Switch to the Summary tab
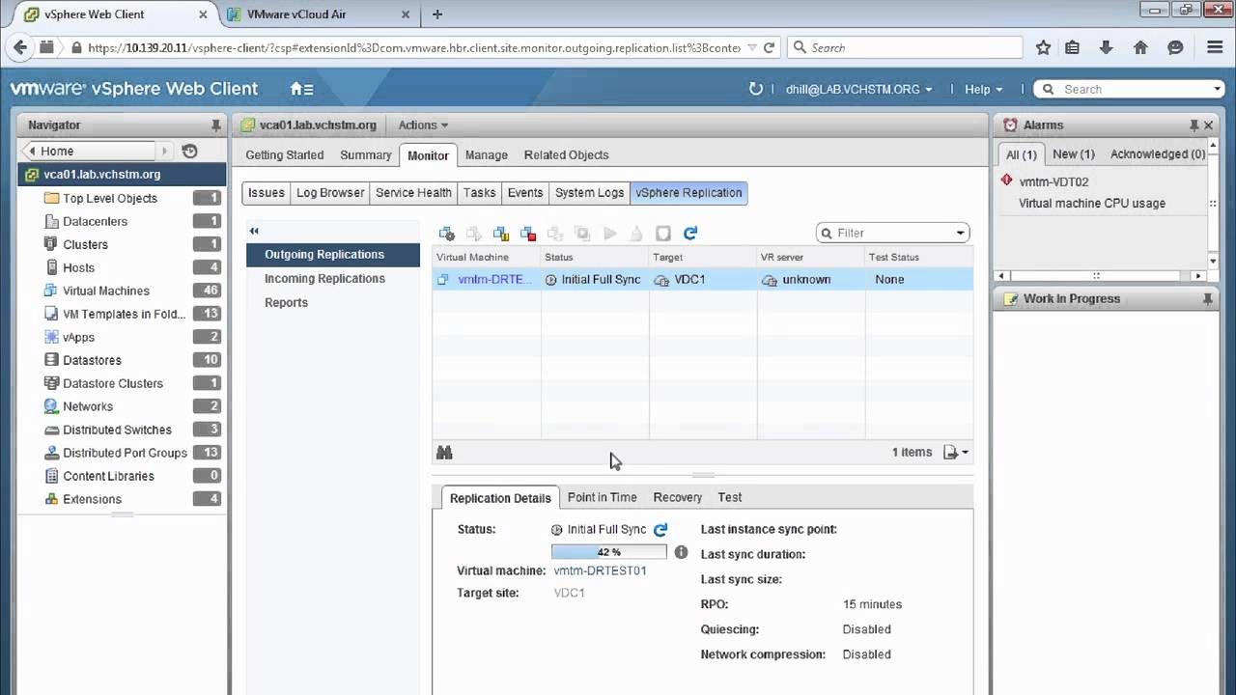This screenshot has height=695, width=1236. click(365, 155)
